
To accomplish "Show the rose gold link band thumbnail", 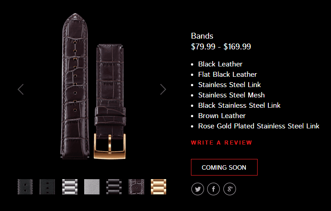I will [159, 187].
